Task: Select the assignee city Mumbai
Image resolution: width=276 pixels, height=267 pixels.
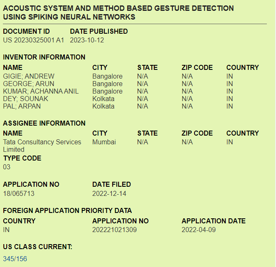Action: click(x=104, y=142)
